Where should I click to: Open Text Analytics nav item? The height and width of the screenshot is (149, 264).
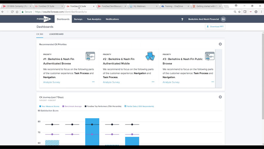(94, 19)
